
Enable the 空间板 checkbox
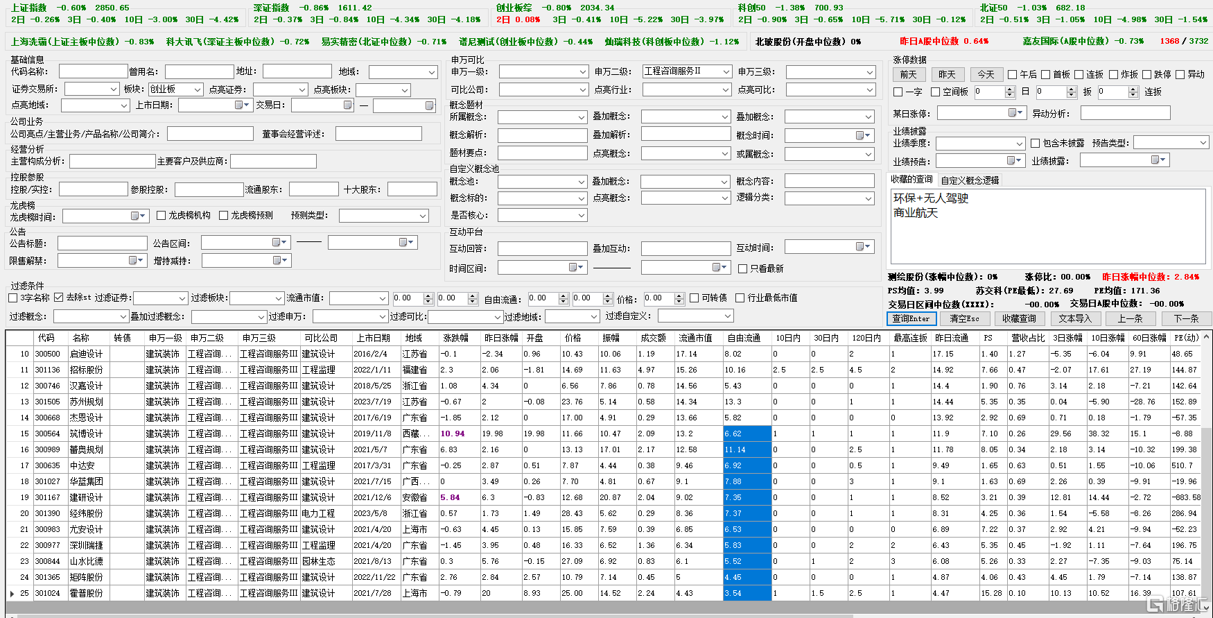(936, 92)
